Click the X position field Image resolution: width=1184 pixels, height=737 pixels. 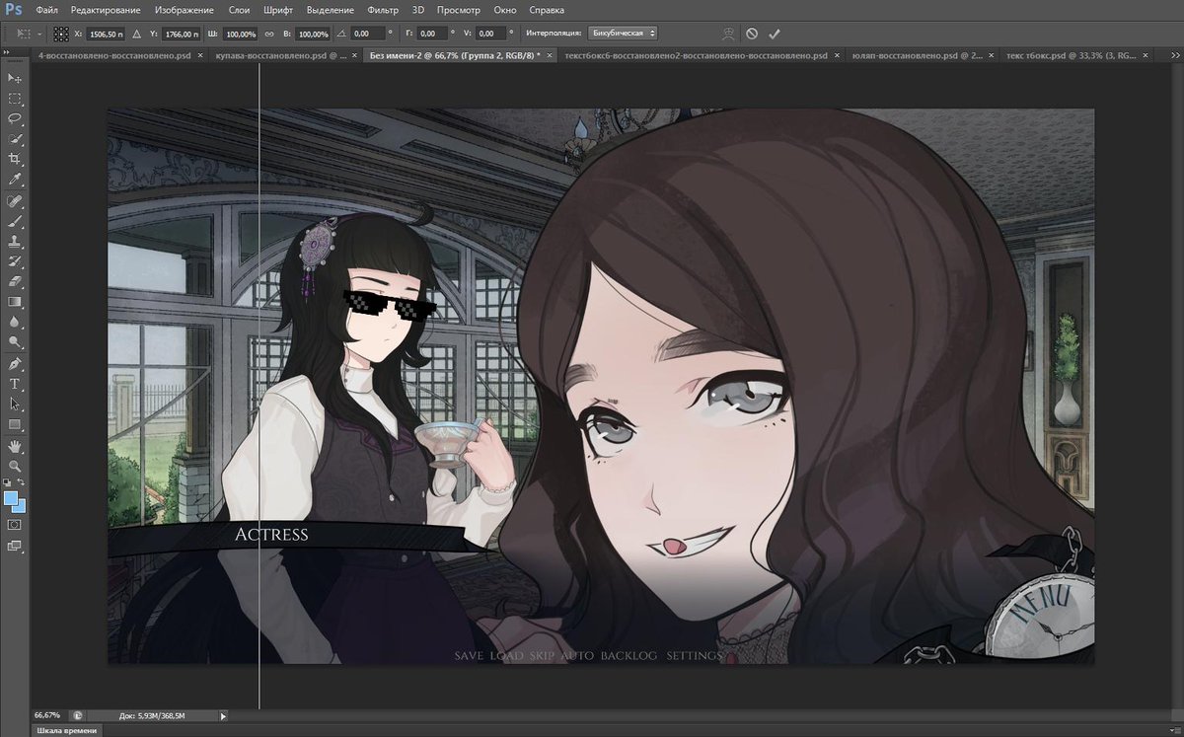[x=107, y=34]
